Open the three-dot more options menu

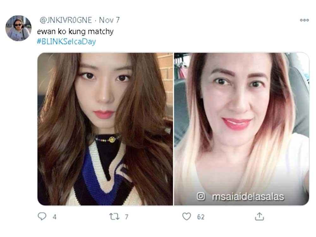[304, 20]
